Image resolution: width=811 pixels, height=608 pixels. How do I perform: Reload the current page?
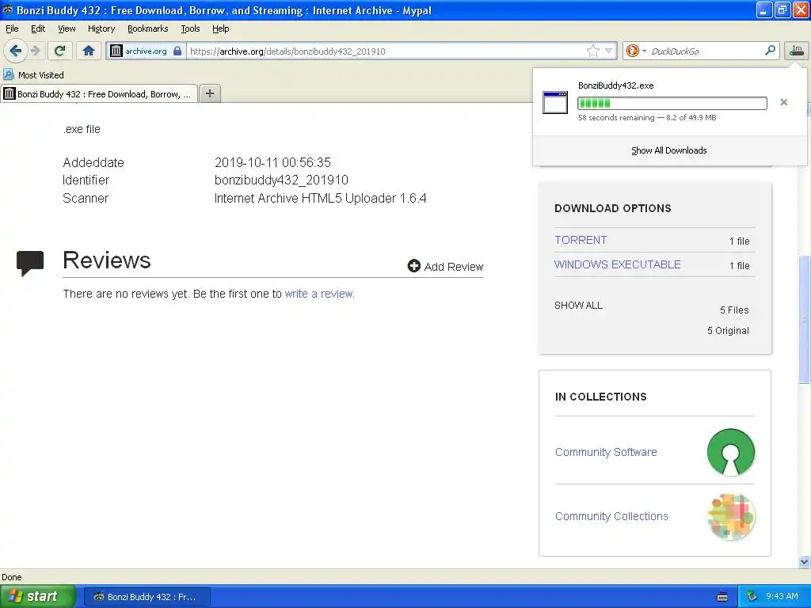(x=60, y=51)
